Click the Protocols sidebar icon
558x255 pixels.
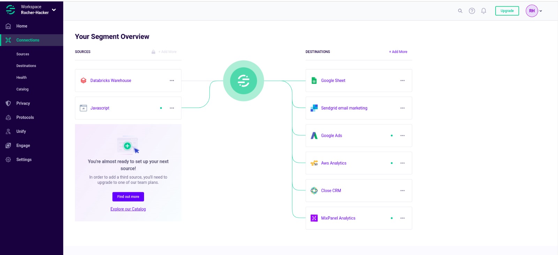[x=8, y=118]
